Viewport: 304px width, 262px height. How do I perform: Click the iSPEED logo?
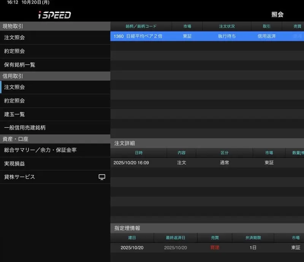point(54,15)
